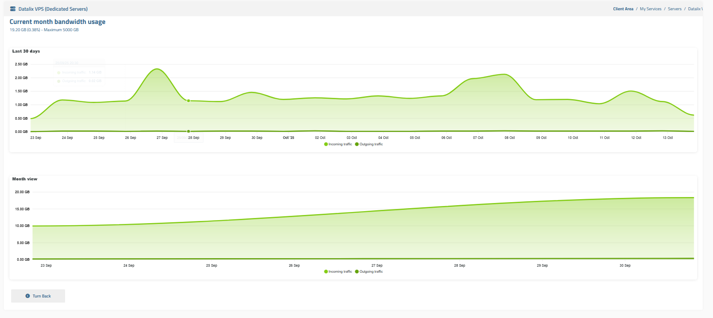Click the back arrow icon in Turn Back
The width and height of the screenshot is (713, 318).
(x=28, y=296)
